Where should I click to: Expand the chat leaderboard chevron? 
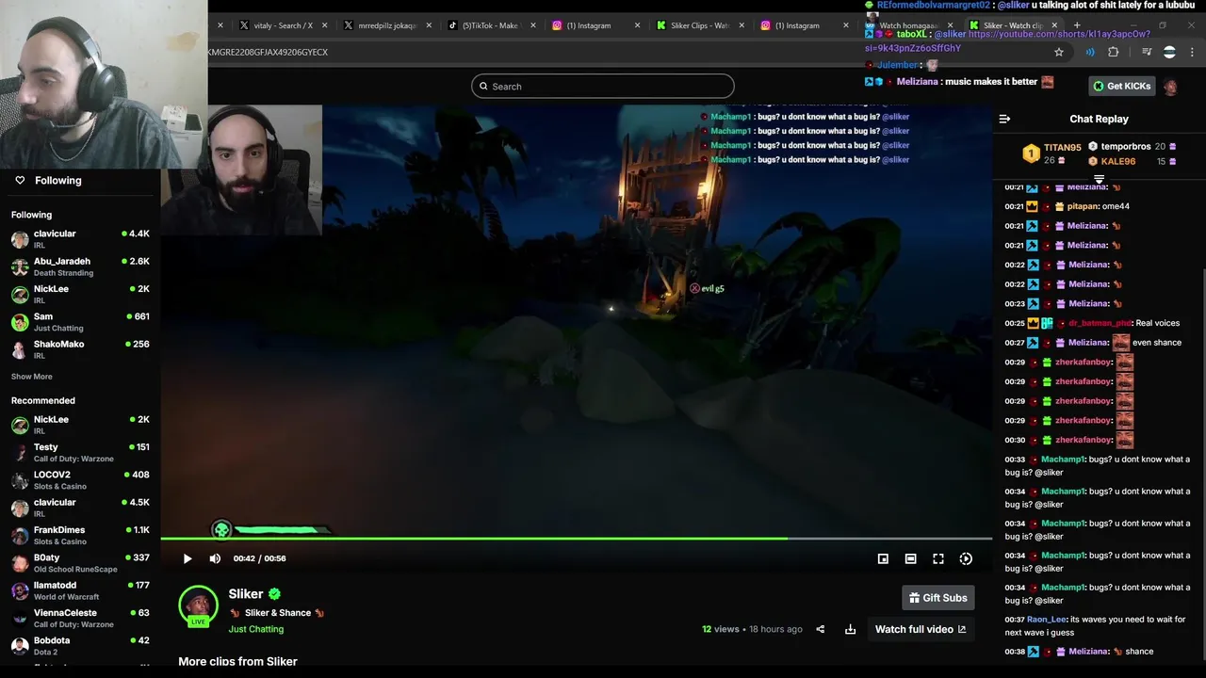tap(1099, 178)
